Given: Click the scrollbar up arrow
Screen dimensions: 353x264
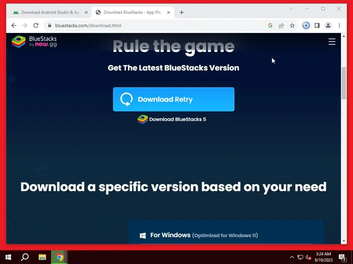Looking at the screenshot, I should pyautogui.click(x=344, y=36).
